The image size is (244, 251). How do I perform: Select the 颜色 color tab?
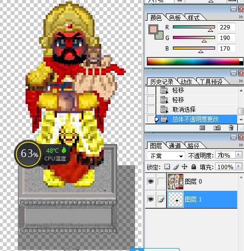point(156,17)
